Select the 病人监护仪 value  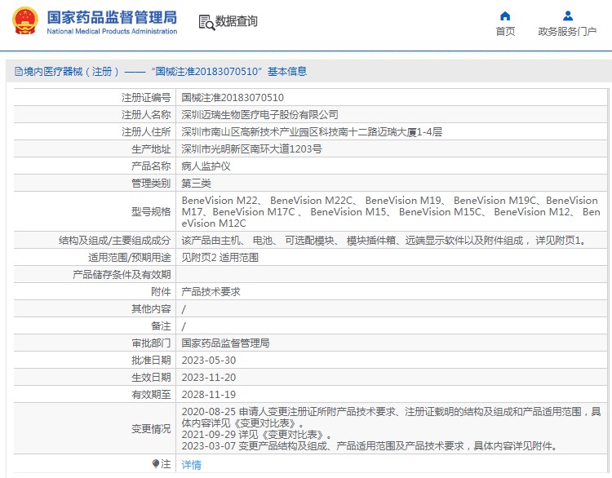coord(206,166)
